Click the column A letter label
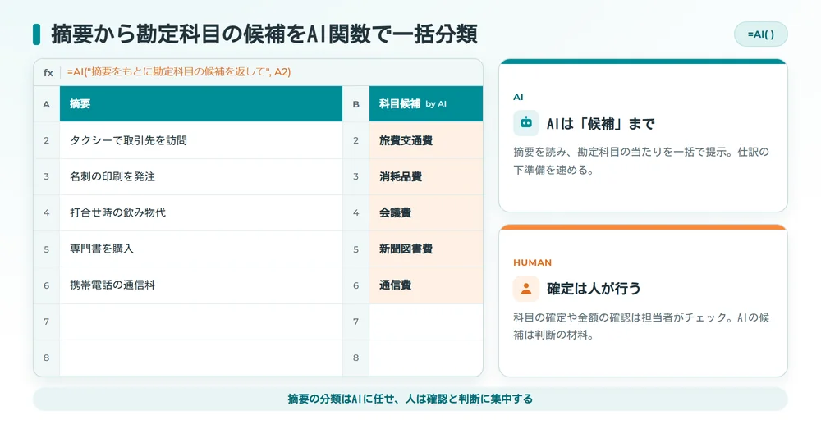The height and width of the screenshot is (429, 821). [47, 104]
